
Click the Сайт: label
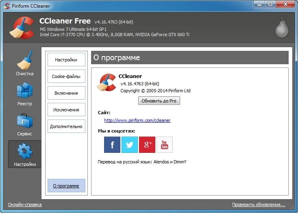pos(104,113)
